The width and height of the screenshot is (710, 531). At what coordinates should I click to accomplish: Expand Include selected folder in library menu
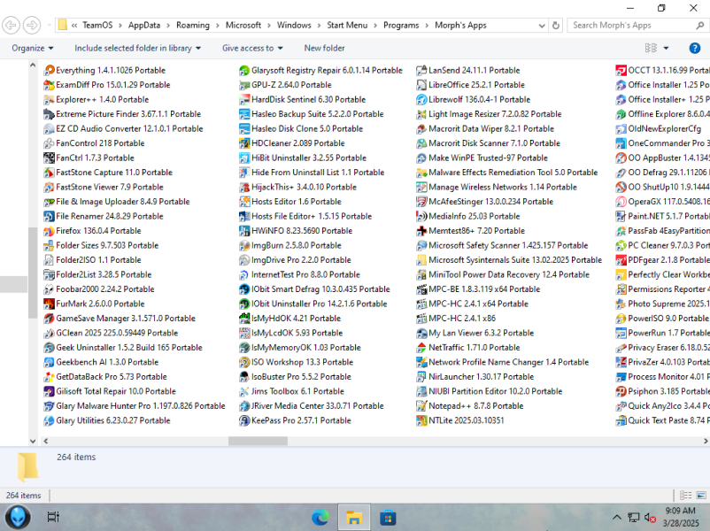(137, 48)
